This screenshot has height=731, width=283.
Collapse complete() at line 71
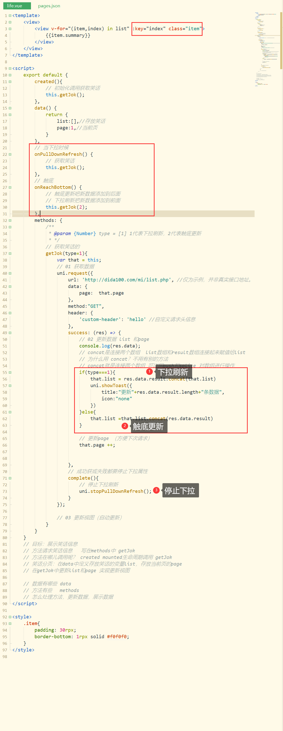pyautogui.click(x=10, y=478)
